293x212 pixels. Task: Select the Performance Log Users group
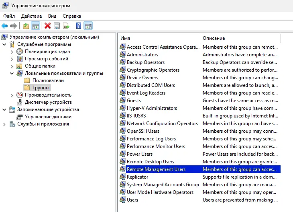(x=151, y=139)
